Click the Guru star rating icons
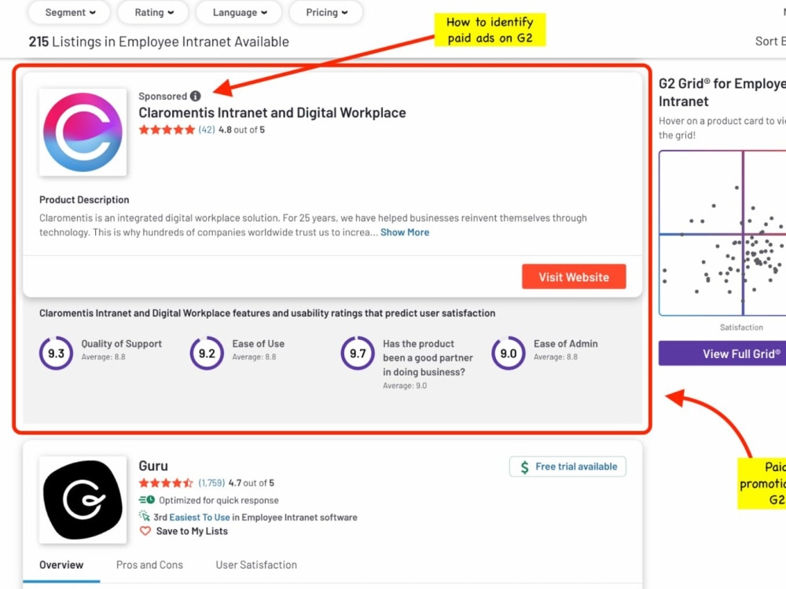786x589 pixels. coord(166,483)
